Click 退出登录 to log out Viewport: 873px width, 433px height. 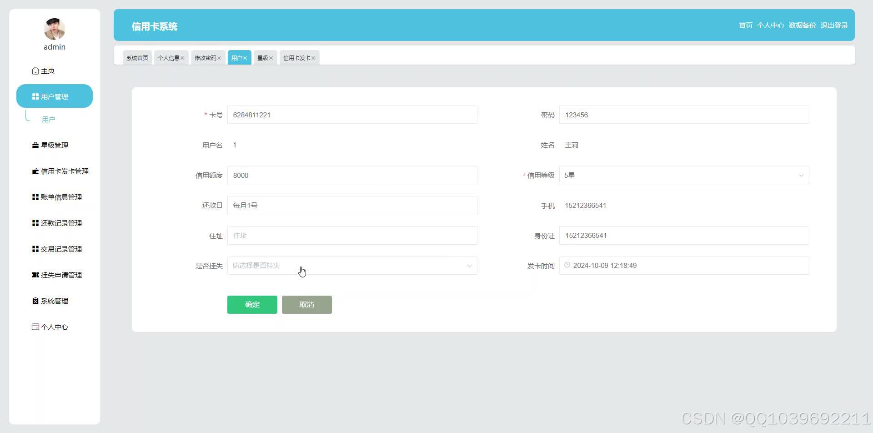pos(834,25)
